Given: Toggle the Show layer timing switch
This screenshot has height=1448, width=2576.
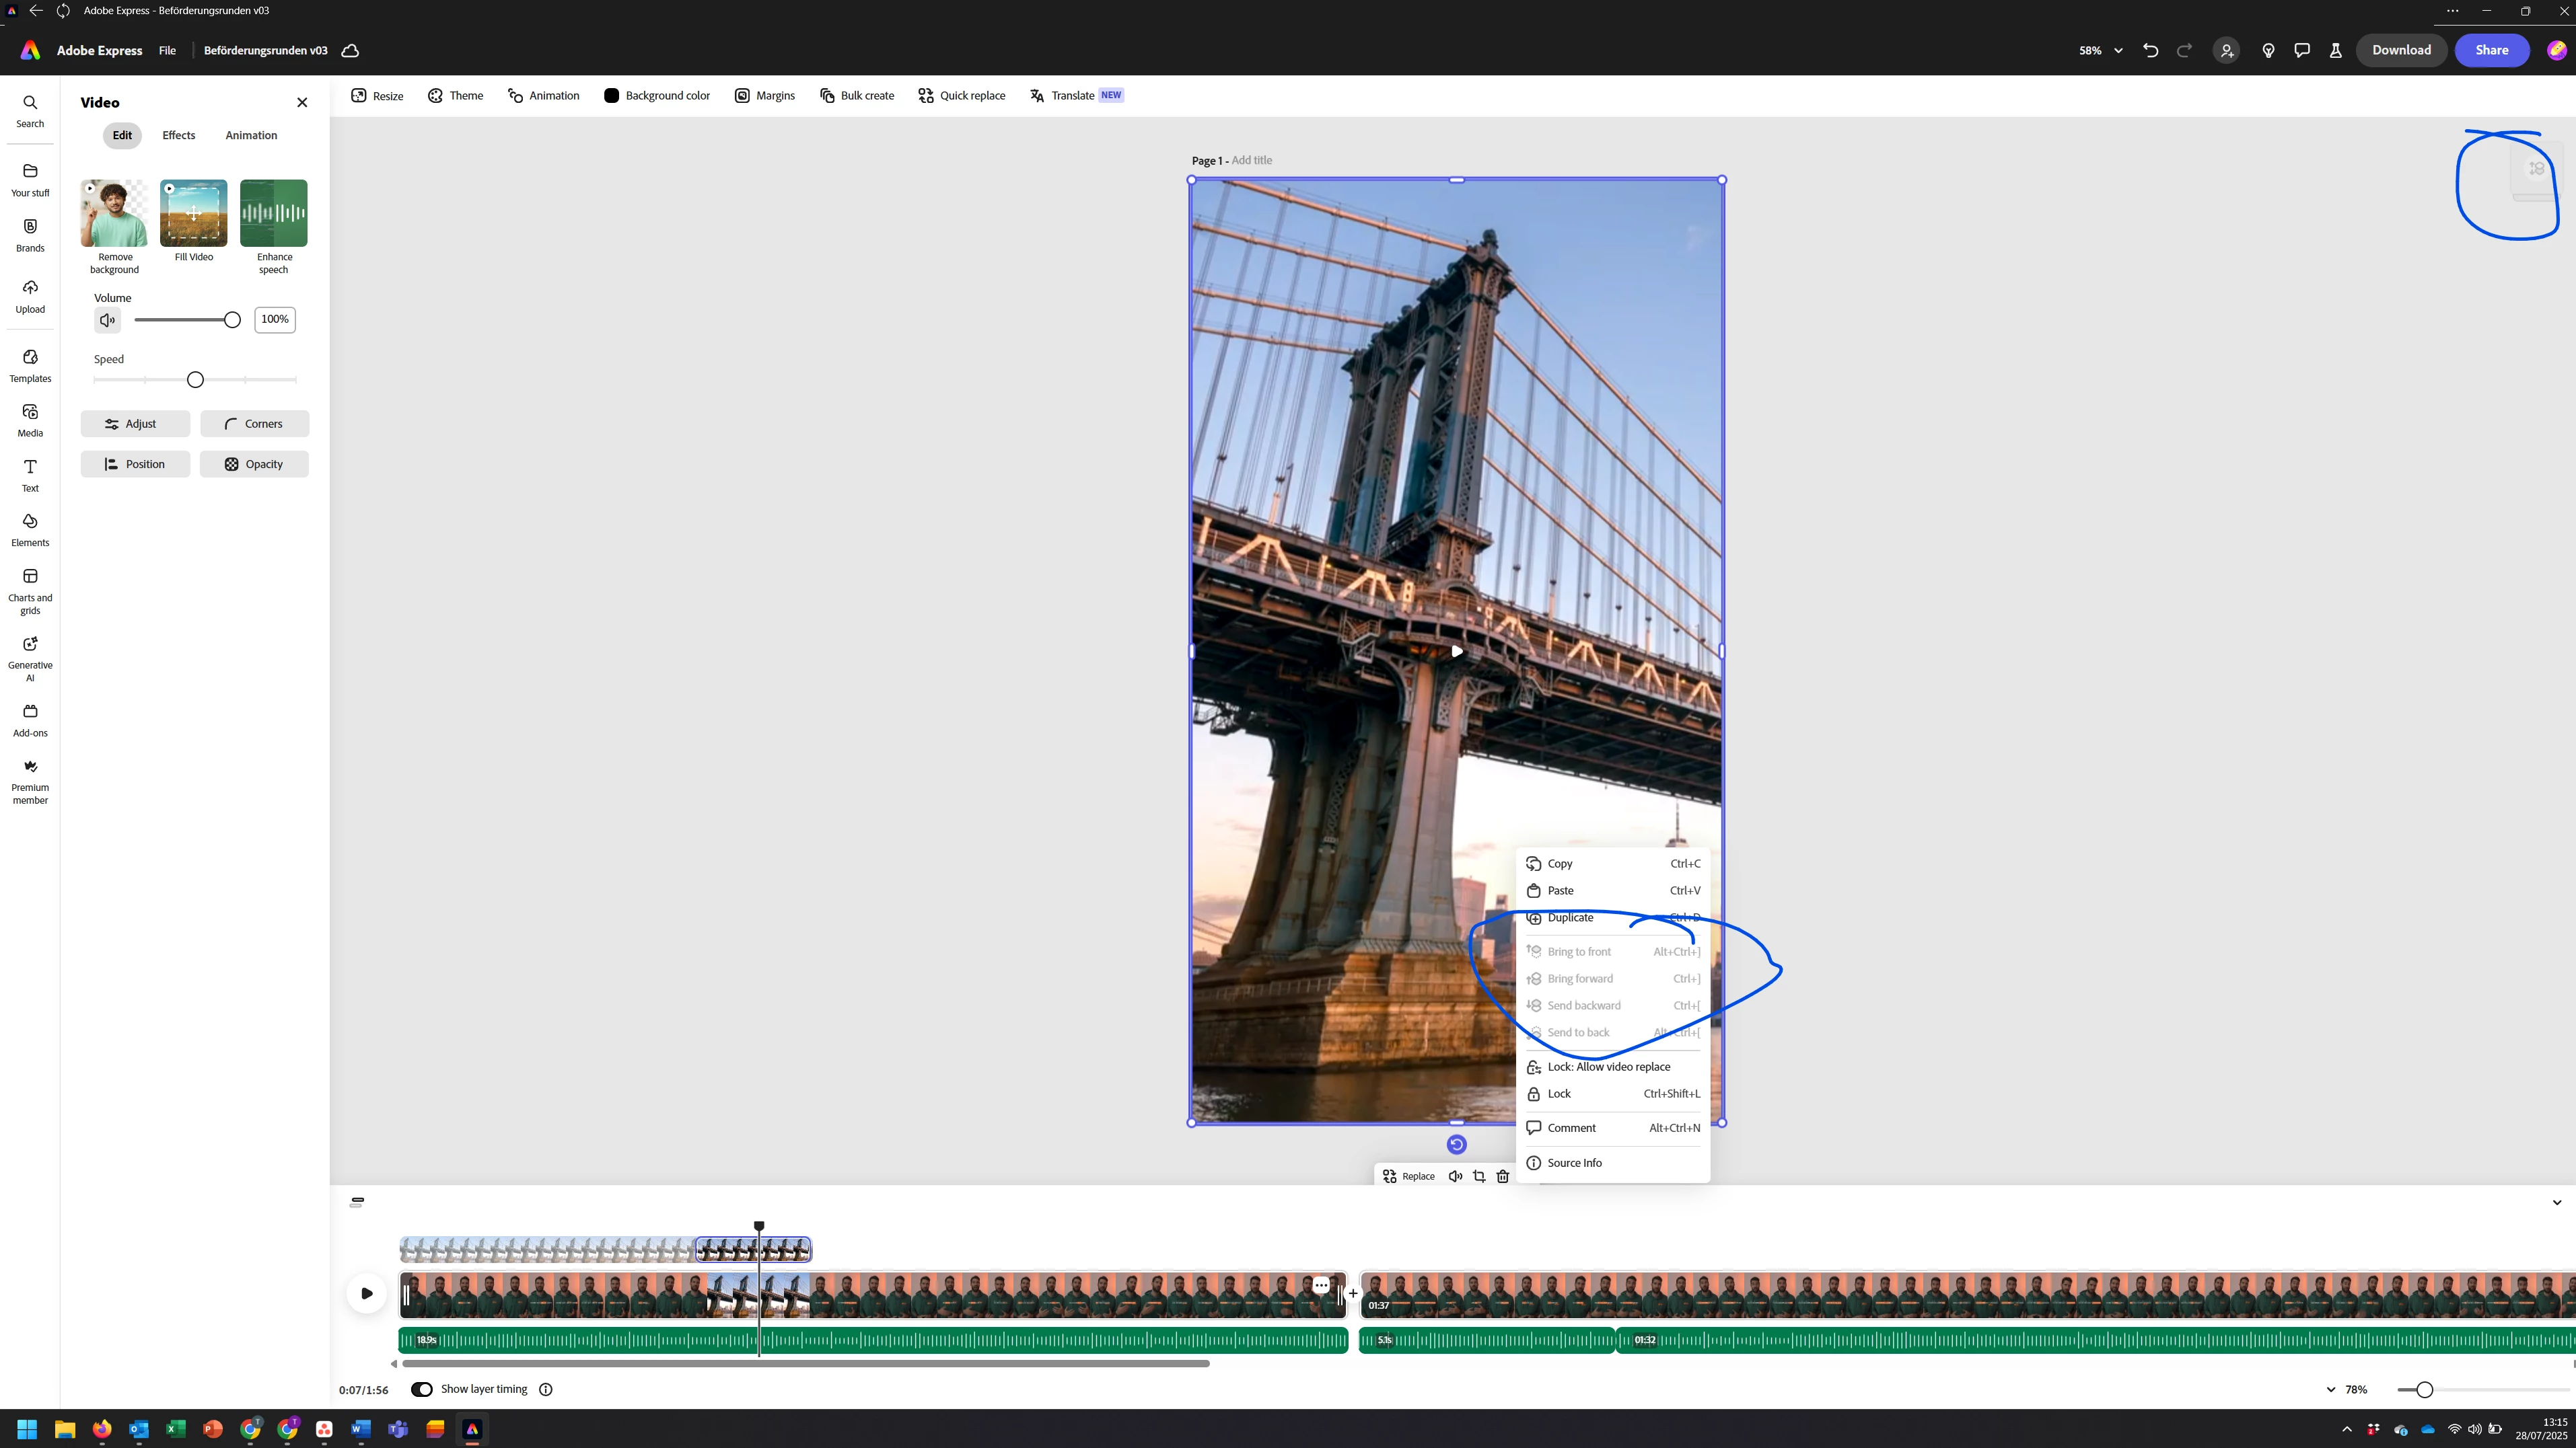Looking at the screenshot, I should coord(422,1389).
